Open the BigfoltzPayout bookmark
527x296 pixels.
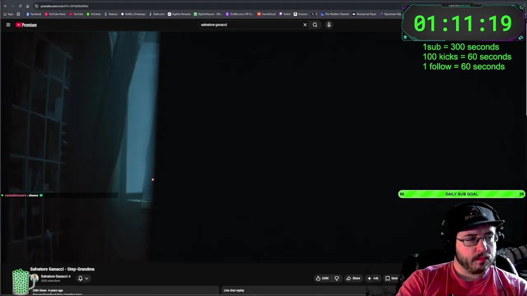208,14
